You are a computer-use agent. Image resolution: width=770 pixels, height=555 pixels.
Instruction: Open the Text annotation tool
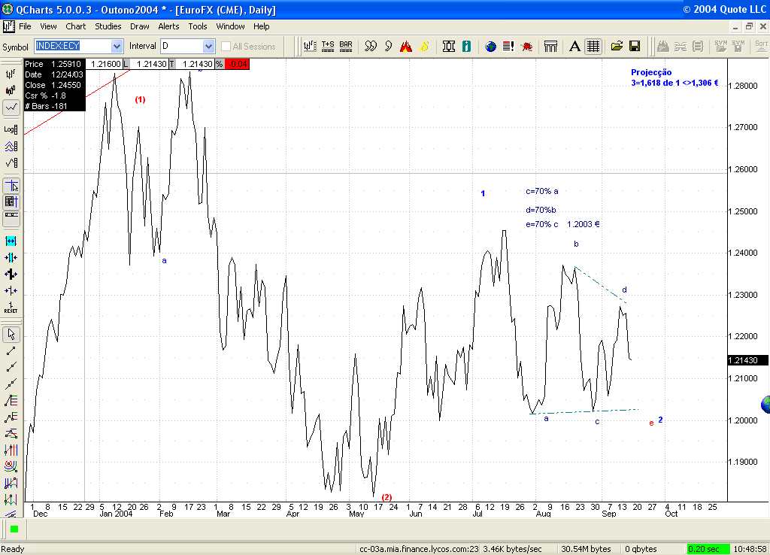575,46
